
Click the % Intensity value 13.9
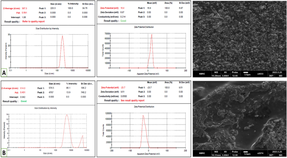click(x=68, y=92)
